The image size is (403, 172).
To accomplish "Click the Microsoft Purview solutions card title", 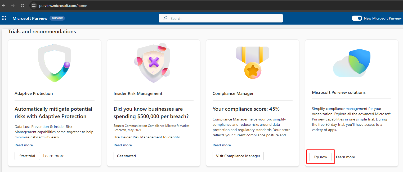I will click(339, 92).
